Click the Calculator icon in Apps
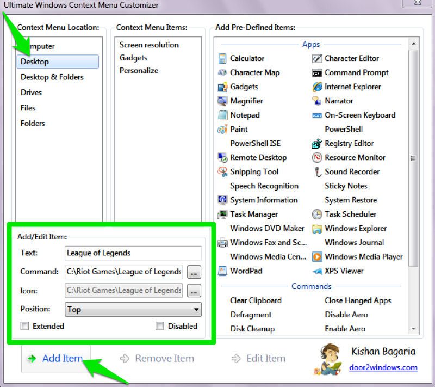The height and width of the screenshot is (387, 435). click(x=222, y=59)
